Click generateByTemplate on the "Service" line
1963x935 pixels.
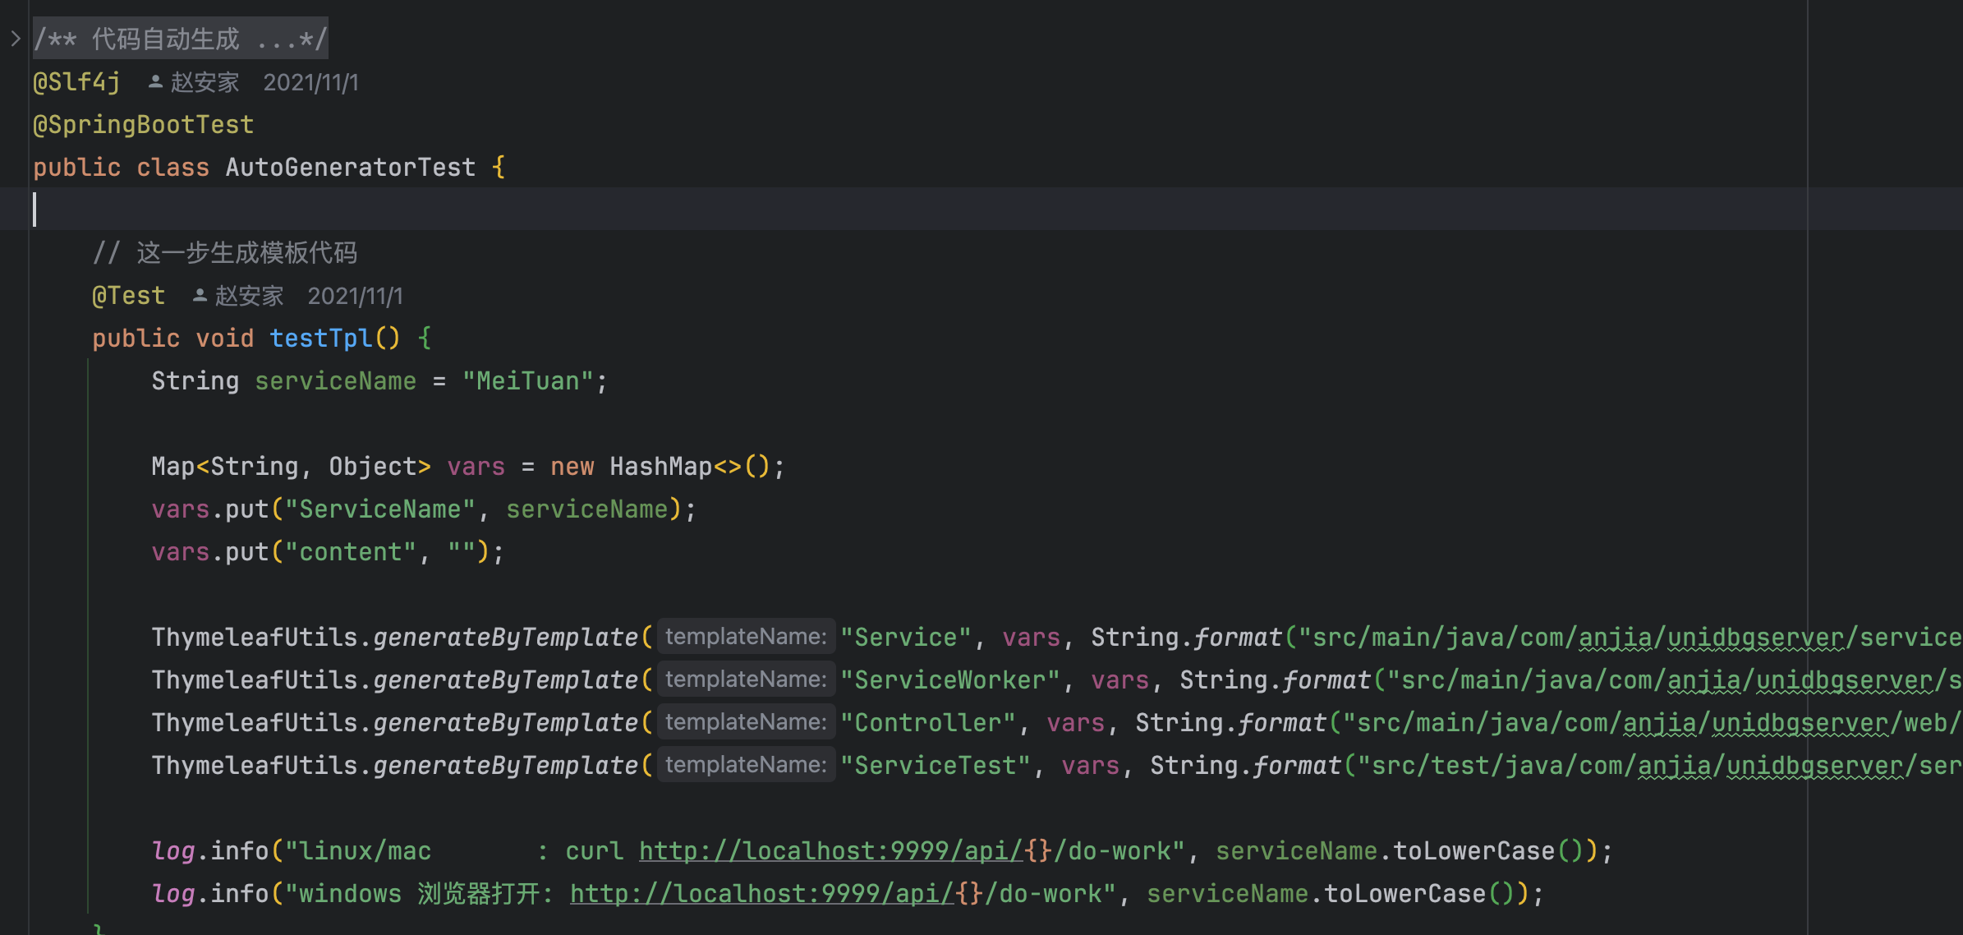[x=505, y=638]
